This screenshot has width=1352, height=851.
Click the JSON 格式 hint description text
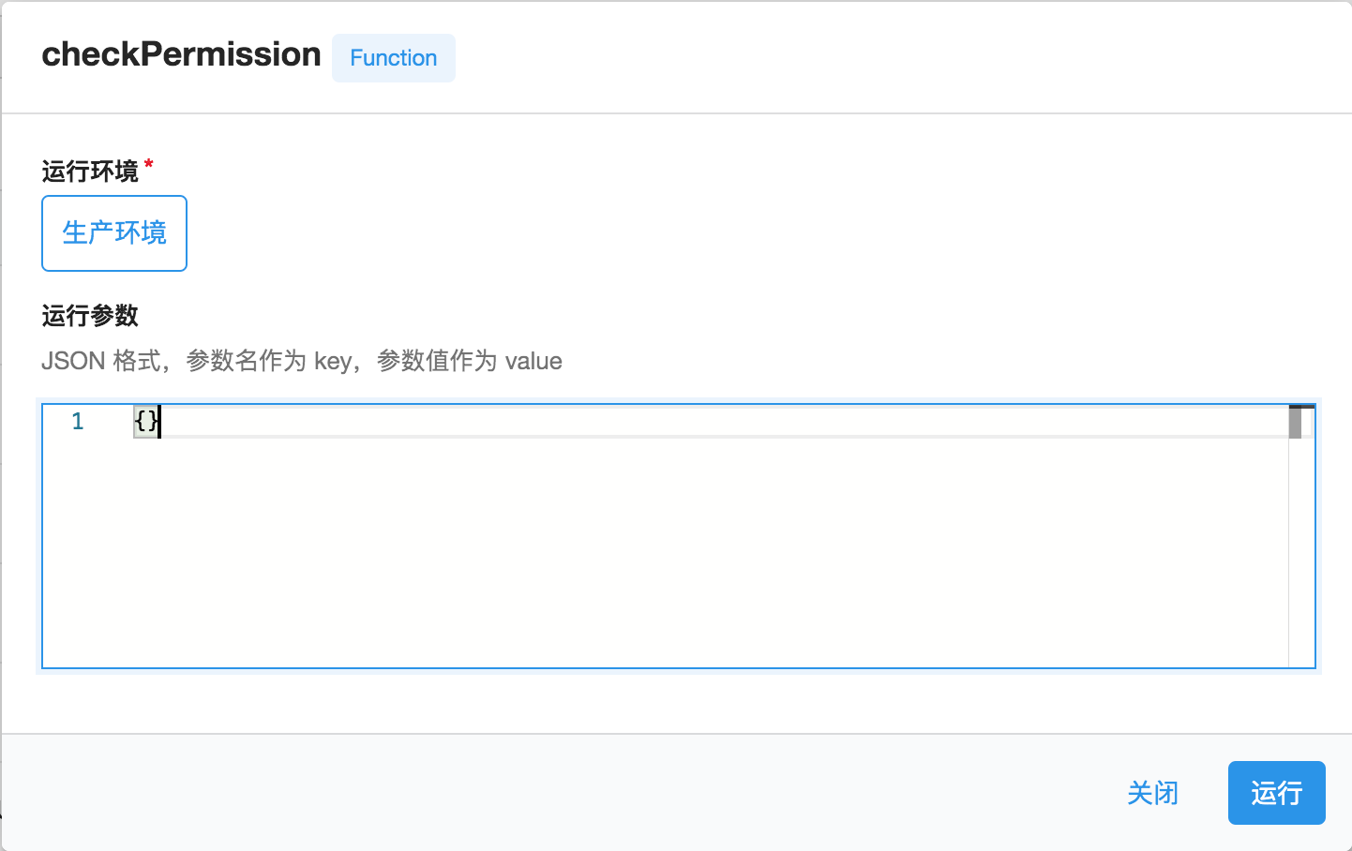302,361
